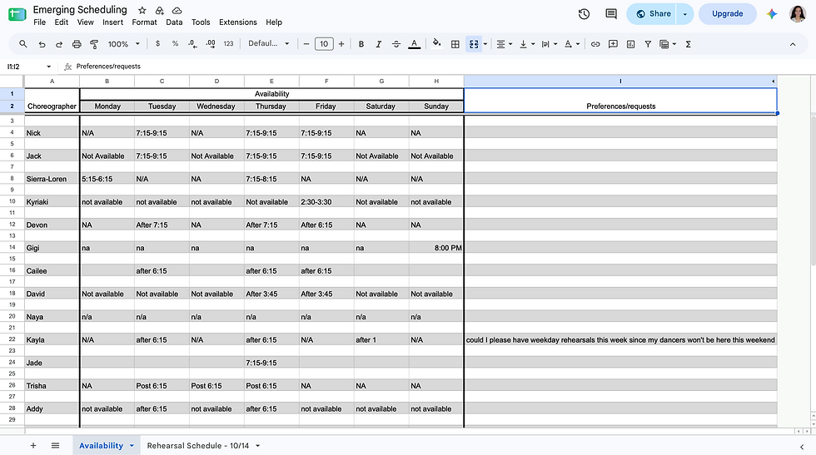This screenshot has width=816, height=455.
Task: Open zoom level 100% dropdown
Action: point(124,44)
